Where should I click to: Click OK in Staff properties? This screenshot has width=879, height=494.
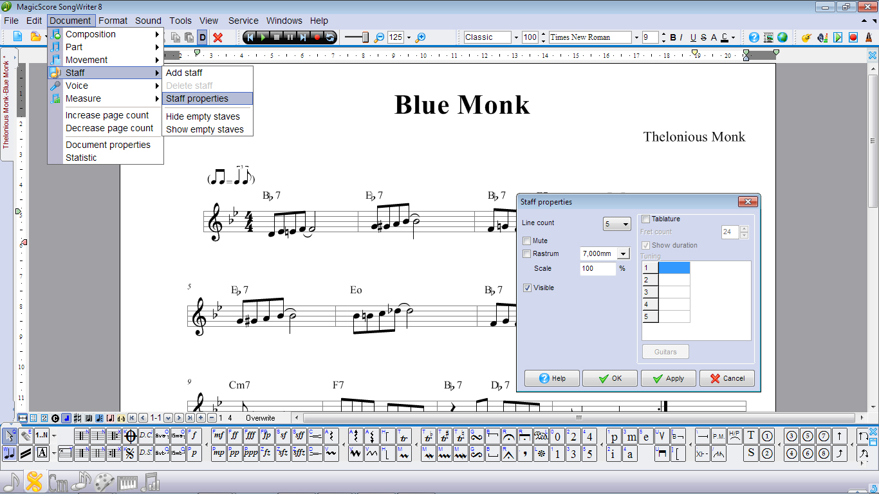tap(610, 378)
